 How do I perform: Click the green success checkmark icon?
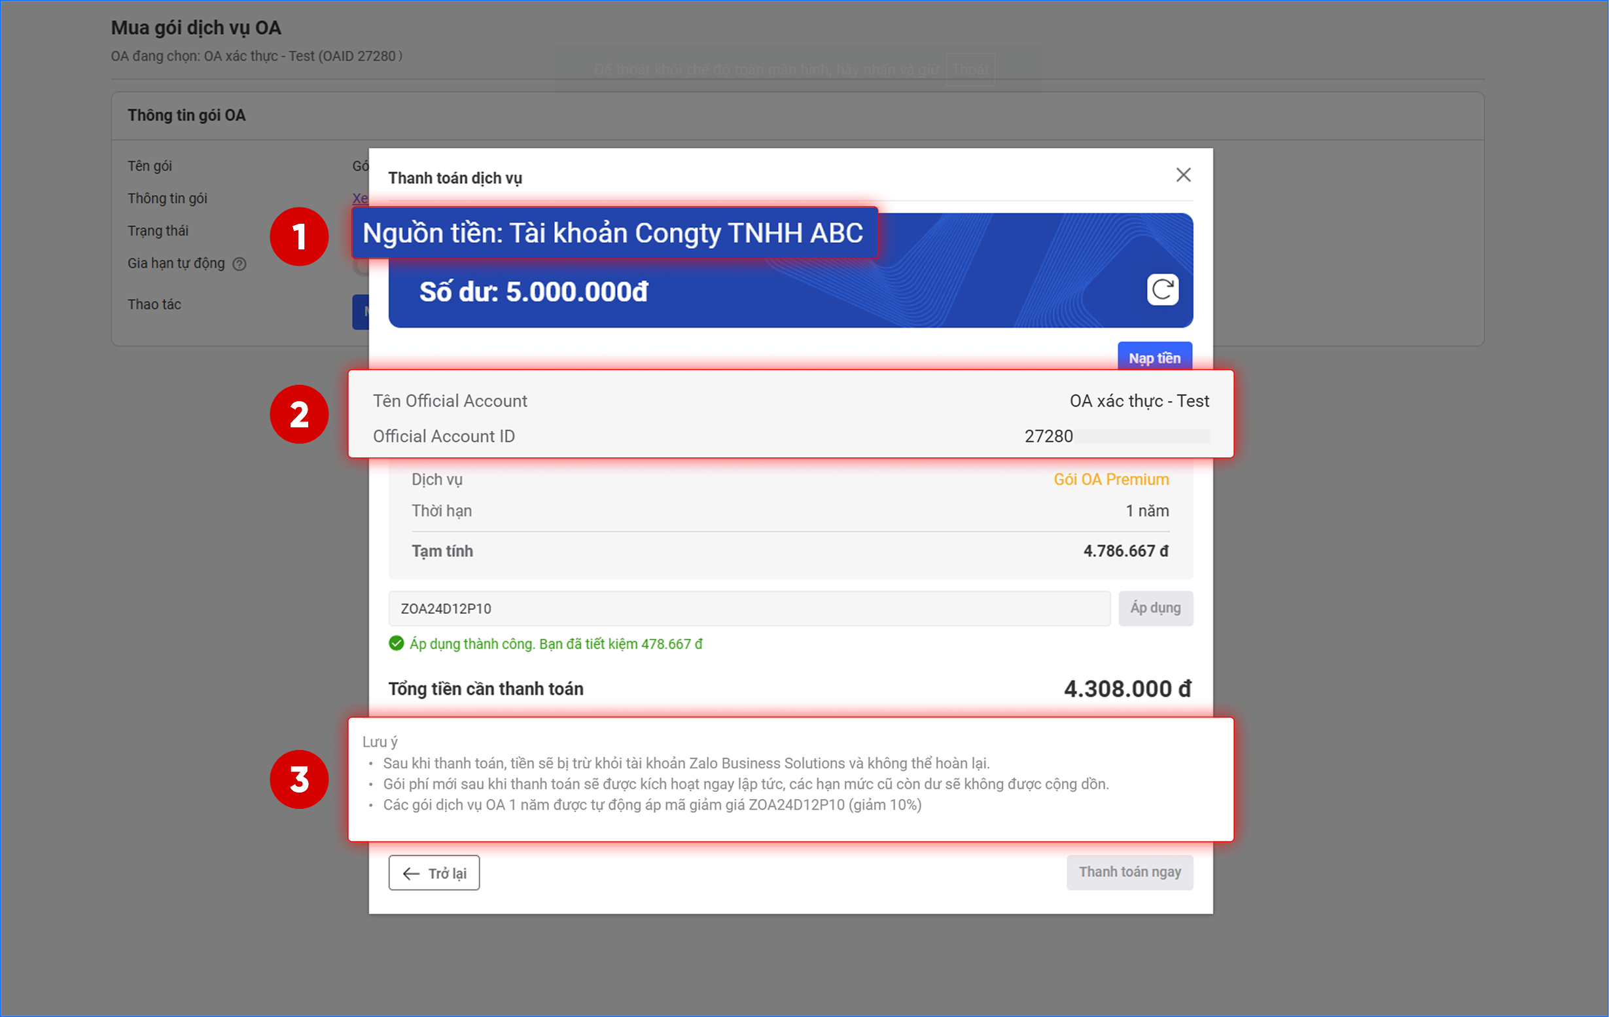tap(397, 643)
